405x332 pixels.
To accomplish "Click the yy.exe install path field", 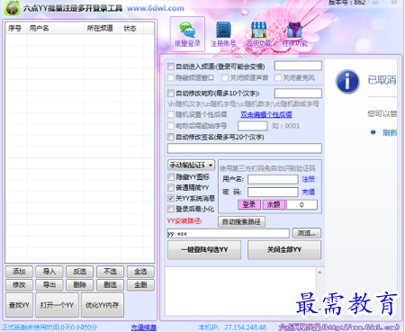I will coord(229,233).
